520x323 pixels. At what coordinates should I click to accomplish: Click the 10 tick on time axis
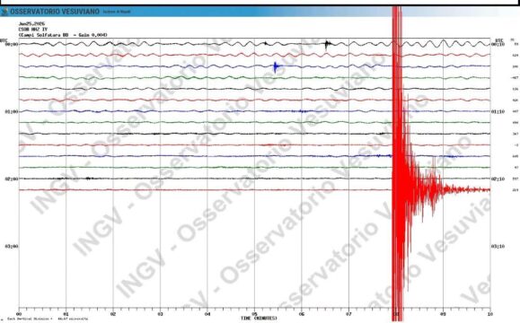(x=489, y=314)
